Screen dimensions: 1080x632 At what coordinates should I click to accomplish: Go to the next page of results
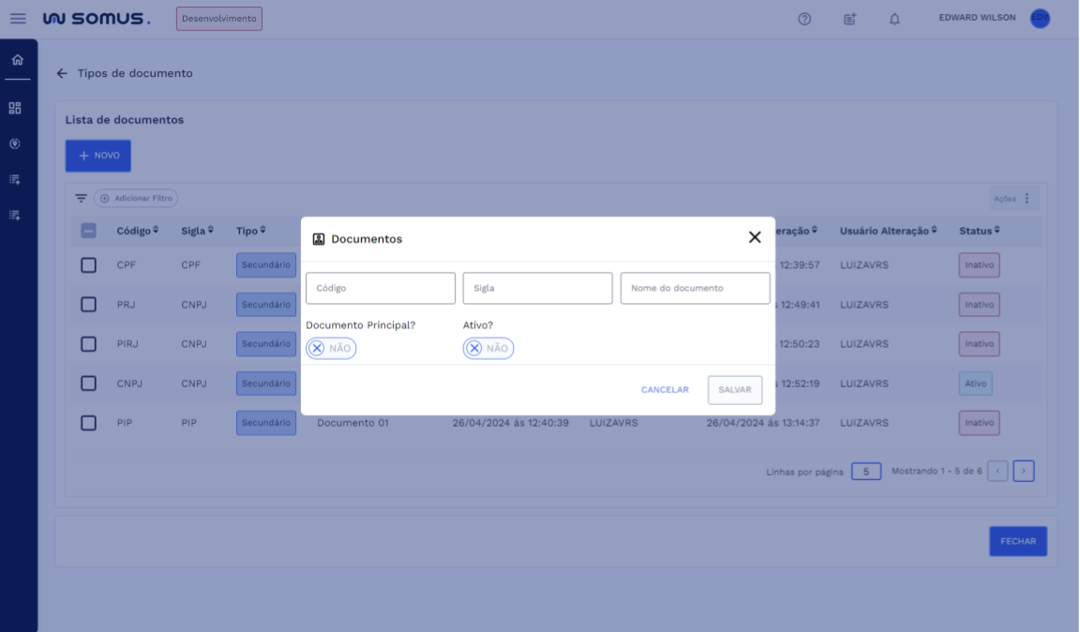point(1024,472)
